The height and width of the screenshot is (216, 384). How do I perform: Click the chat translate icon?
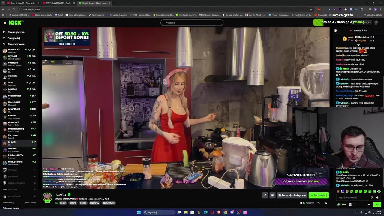(x=372, y=197)
